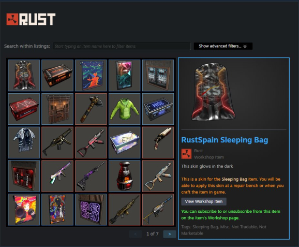Screen dimensions: 299x247
Task: Select the green hoodie item in the grid
Action: tap(125, 109)
